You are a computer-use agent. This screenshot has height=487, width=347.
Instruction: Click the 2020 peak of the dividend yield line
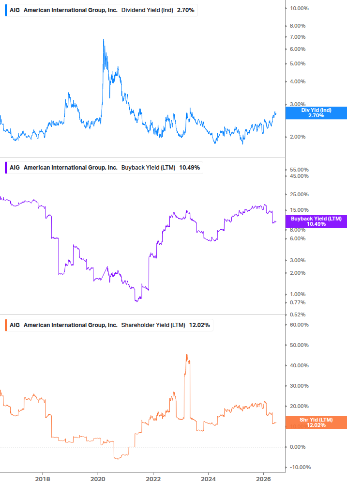tap(103, 39)
